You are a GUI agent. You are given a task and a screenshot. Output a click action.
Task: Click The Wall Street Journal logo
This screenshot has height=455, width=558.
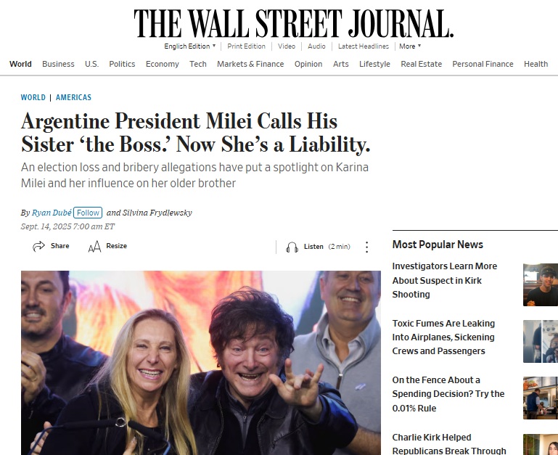click(293, 23)
